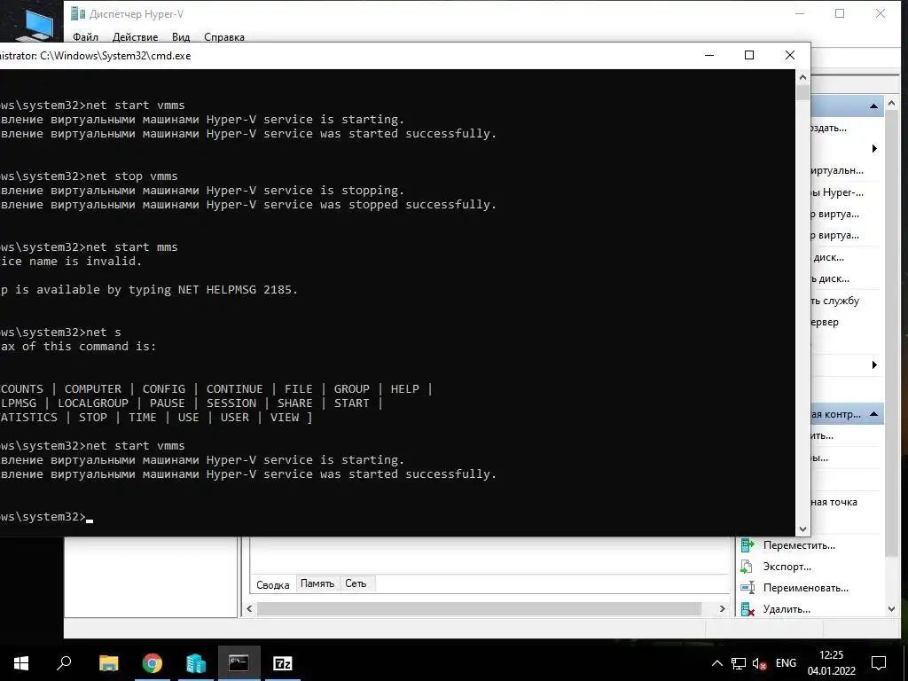Choose Переместить... in the actions pane
This screenshot has width=908, height=681.
[x=799, y=545]
